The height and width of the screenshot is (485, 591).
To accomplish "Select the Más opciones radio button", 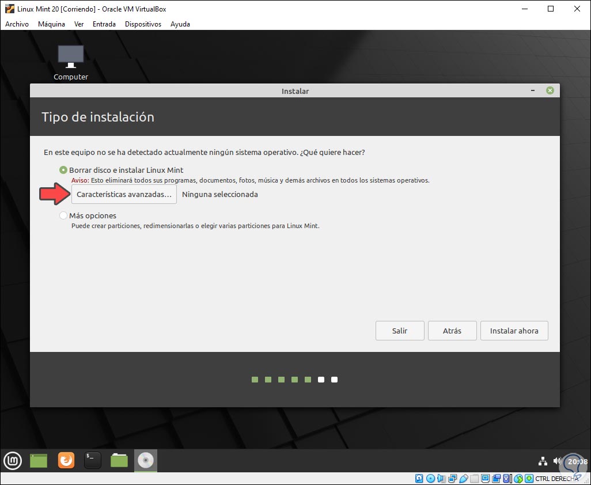I will 63,215.
